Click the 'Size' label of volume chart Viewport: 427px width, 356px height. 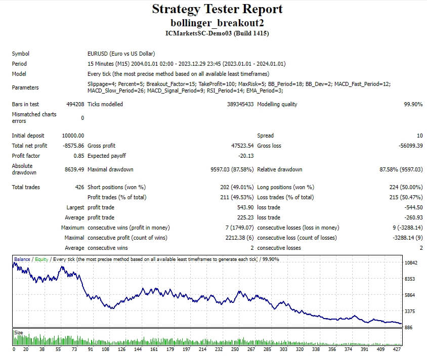tap(18, 332)
